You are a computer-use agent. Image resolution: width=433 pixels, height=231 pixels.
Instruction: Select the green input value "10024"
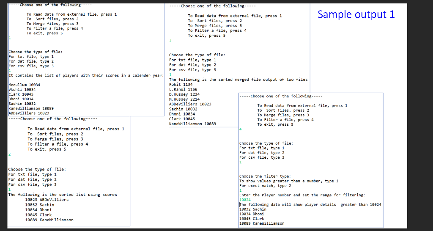click(x=245, y=200)
